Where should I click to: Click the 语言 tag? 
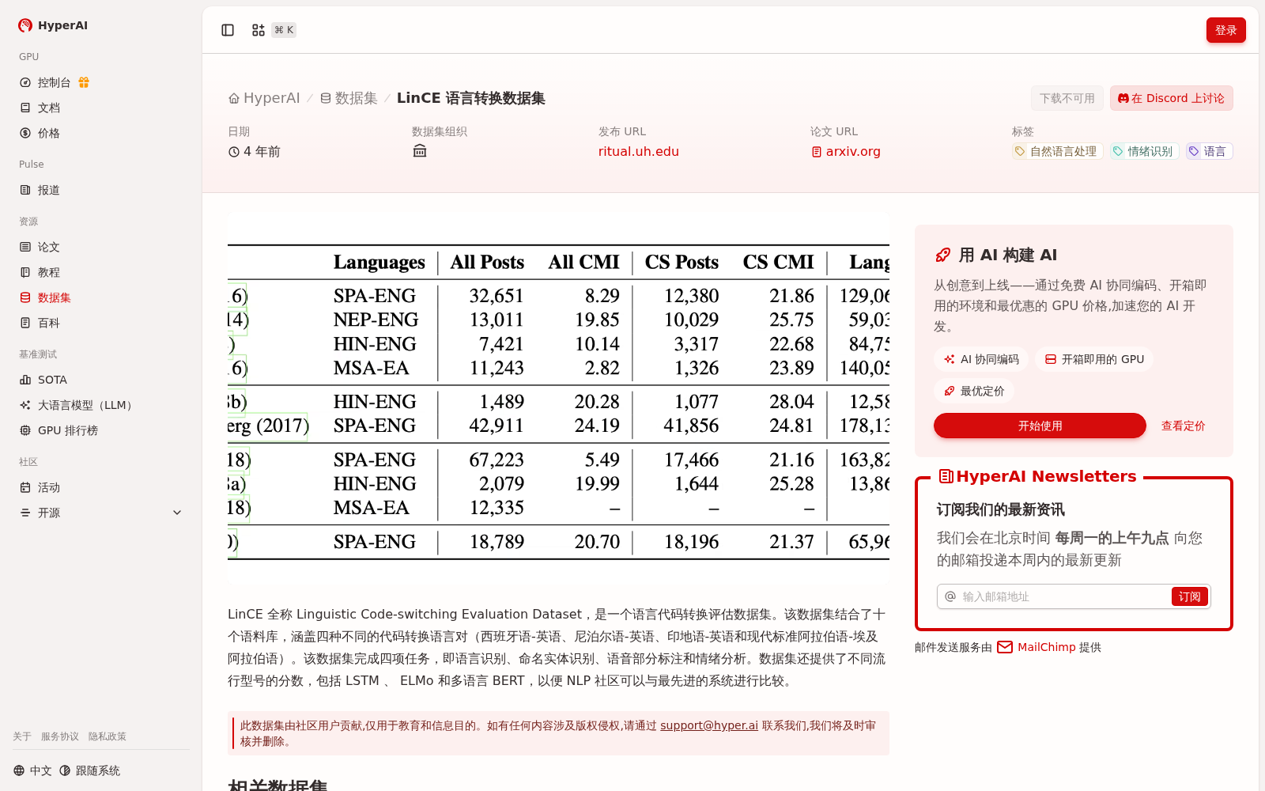[x=1209, y=151]
